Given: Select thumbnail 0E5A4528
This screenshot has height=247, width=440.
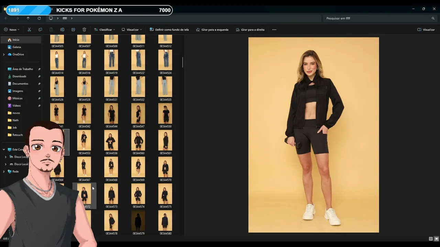Looking at the screenshot, I should [84, 87].
